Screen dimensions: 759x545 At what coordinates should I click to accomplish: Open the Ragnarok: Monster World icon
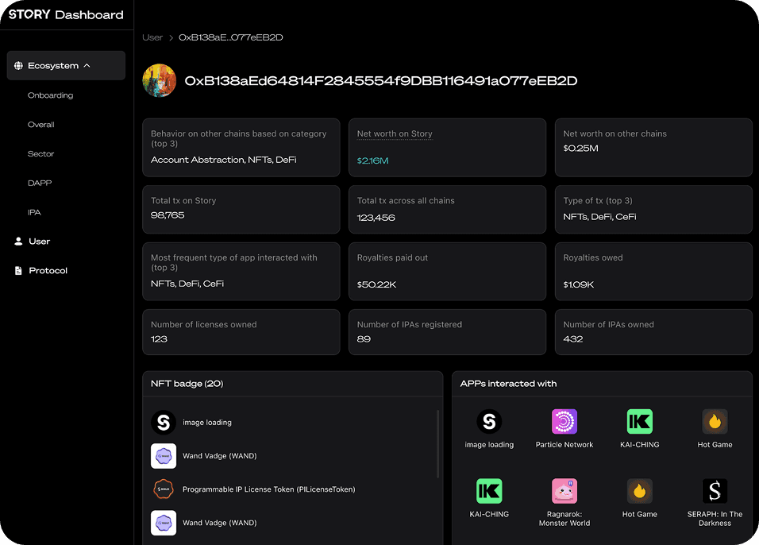tap(564, 491)
